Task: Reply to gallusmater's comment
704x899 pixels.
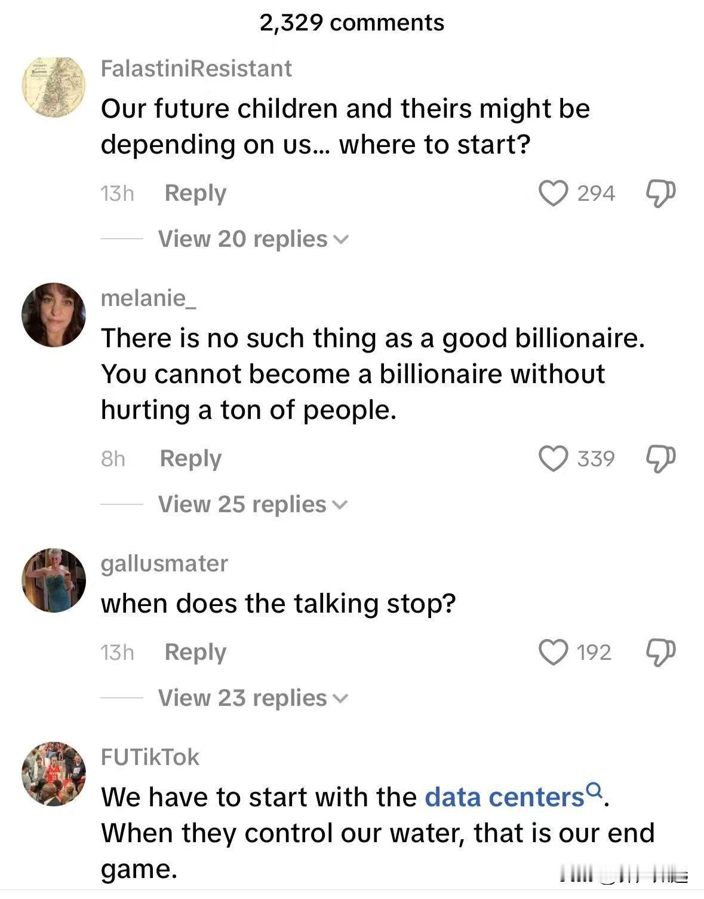Action: (195, 652)
